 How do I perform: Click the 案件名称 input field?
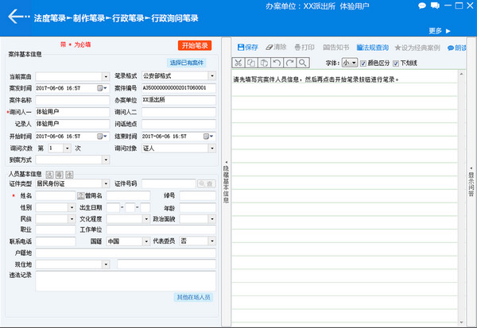[x=71, y=100]
